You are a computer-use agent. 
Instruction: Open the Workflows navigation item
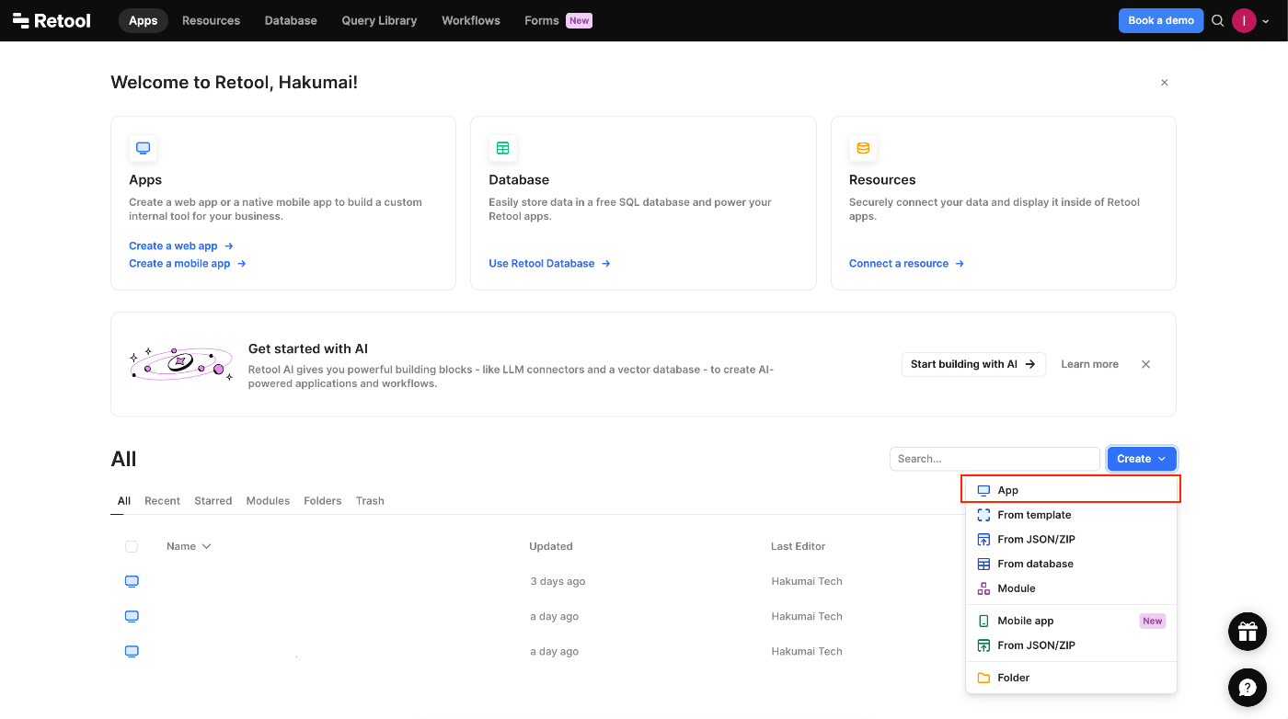tap(471, 20)
